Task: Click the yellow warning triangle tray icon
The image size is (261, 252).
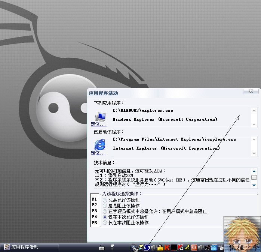Action: pos(187,247)
